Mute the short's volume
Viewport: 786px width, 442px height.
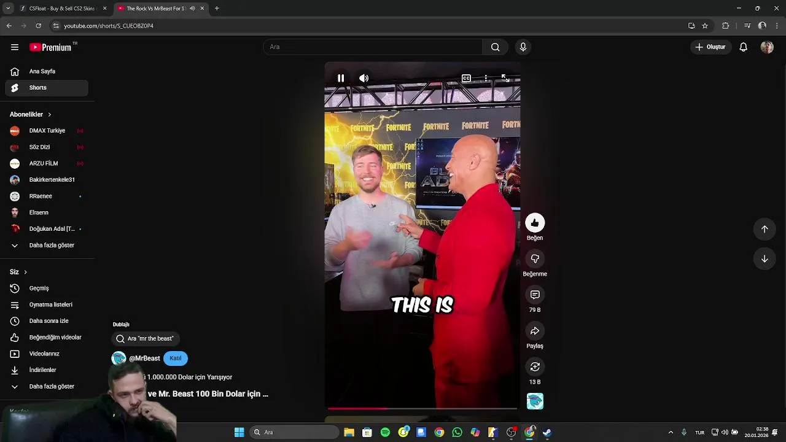point(364,78)
